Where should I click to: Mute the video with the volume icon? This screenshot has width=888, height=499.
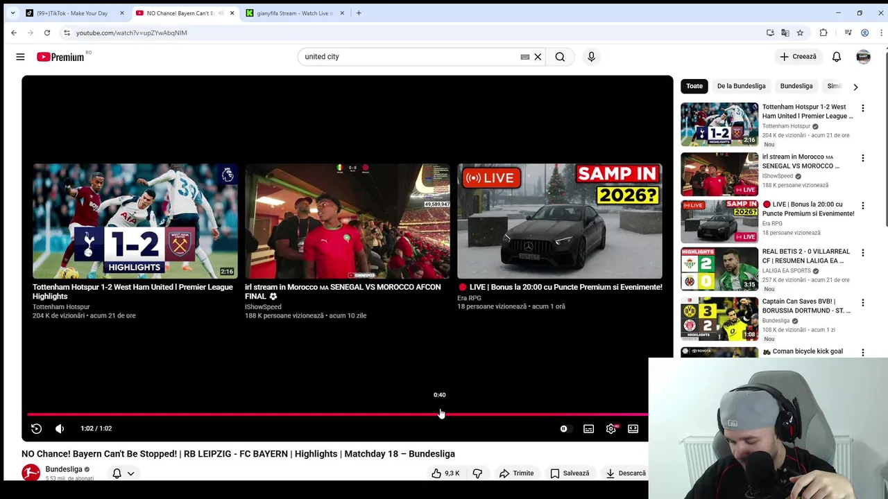(60, 429)
